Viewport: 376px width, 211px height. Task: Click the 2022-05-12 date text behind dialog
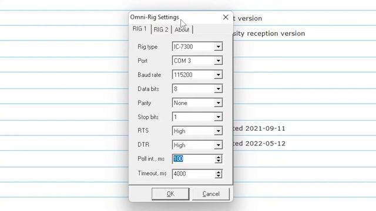tap(265, 144)
